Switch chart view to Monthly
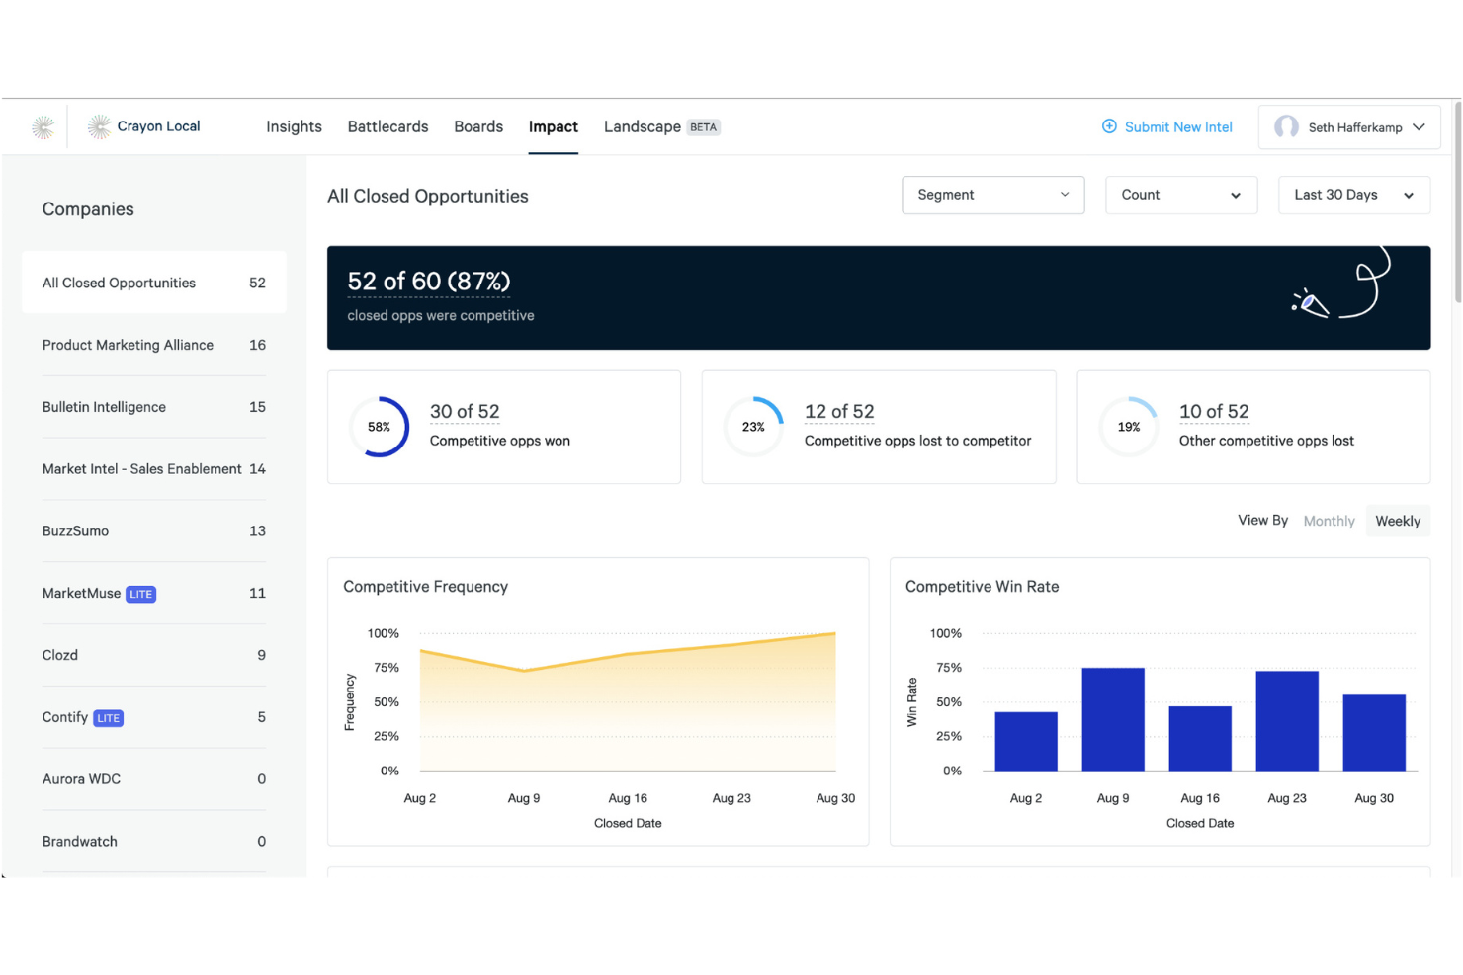This screenshot has height=975, width=1463. click(x=1329, y=521)
